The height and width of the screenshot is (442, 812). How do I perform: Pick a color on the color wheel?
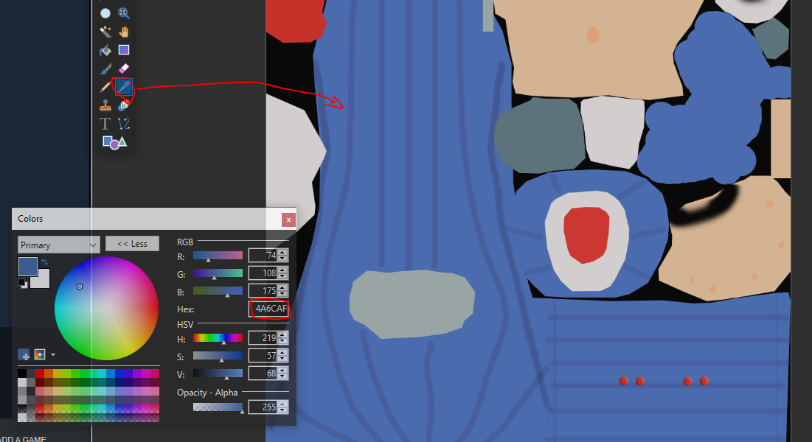[x=106, y=308]
